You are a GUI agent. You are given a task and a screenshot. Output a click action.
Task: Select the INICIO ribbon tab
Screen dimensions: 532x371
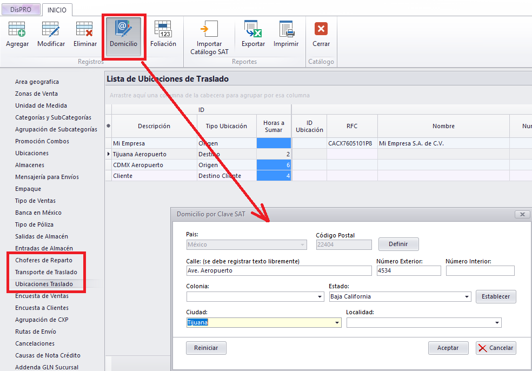[57, 10]
